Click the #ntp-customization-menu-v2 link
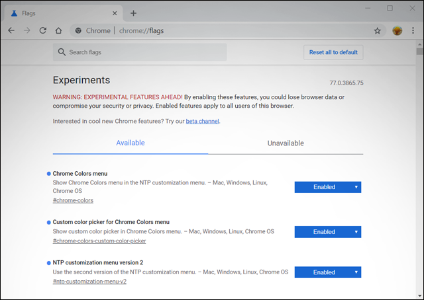424x300 pixels. click(89, 281)
